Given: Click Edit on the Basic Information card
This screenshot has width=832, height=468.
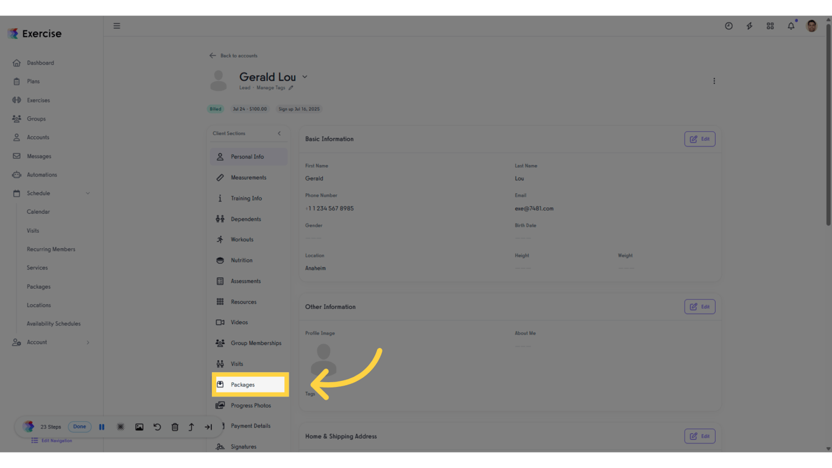Looking at the screenshot, I should 699,138.
